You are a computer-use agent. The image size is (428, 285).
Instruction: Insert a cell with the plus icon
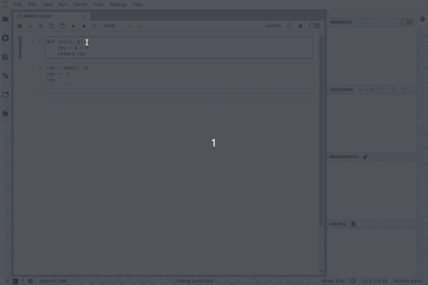(x=30, y=26)
